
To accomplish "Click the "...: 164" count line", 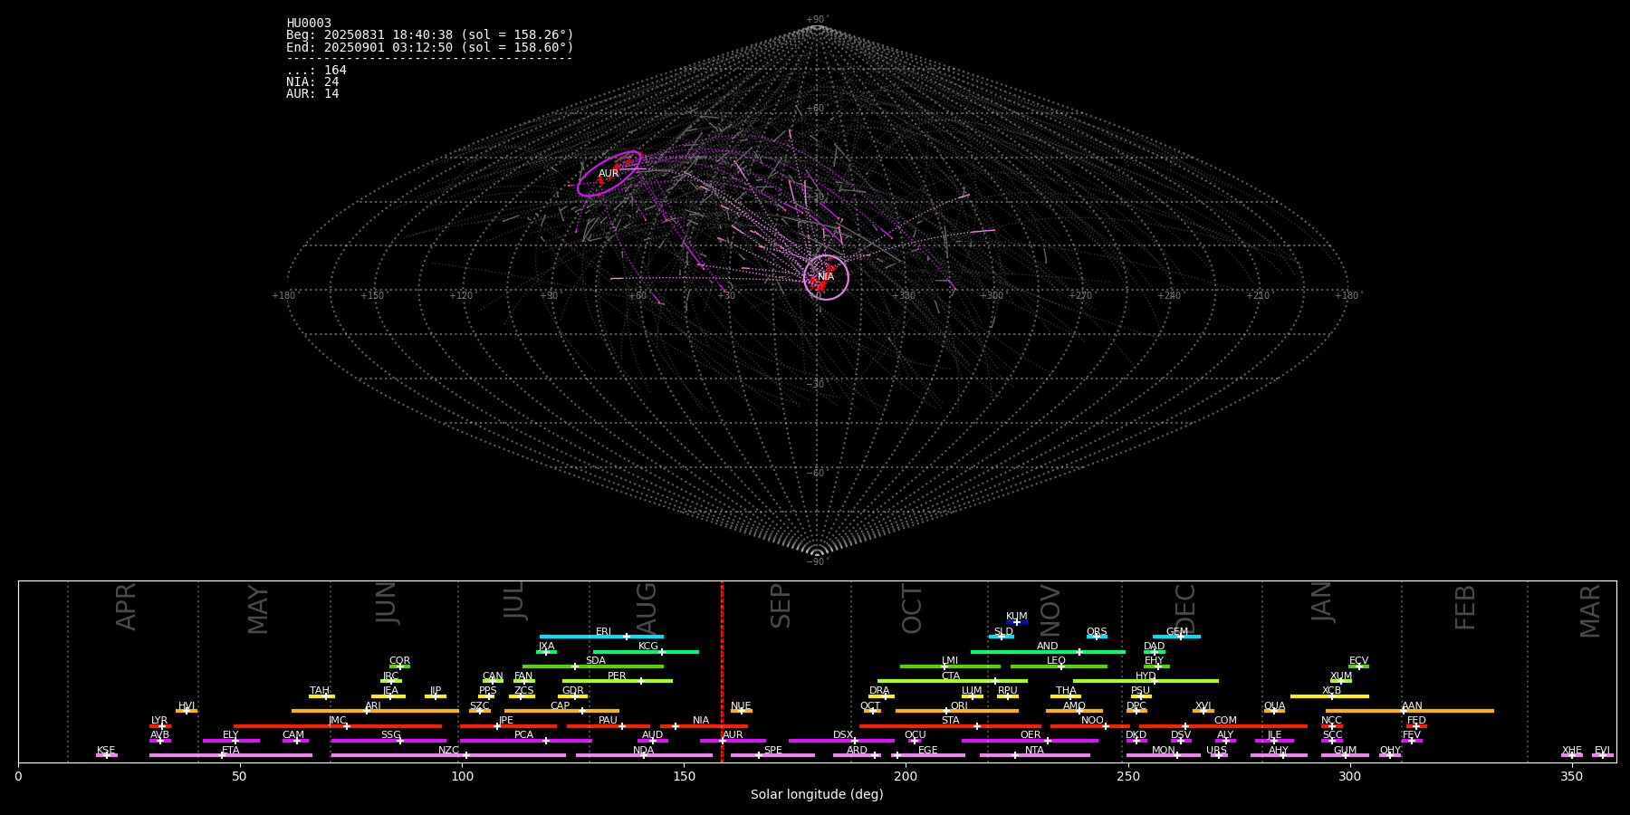I will [316, 71].
